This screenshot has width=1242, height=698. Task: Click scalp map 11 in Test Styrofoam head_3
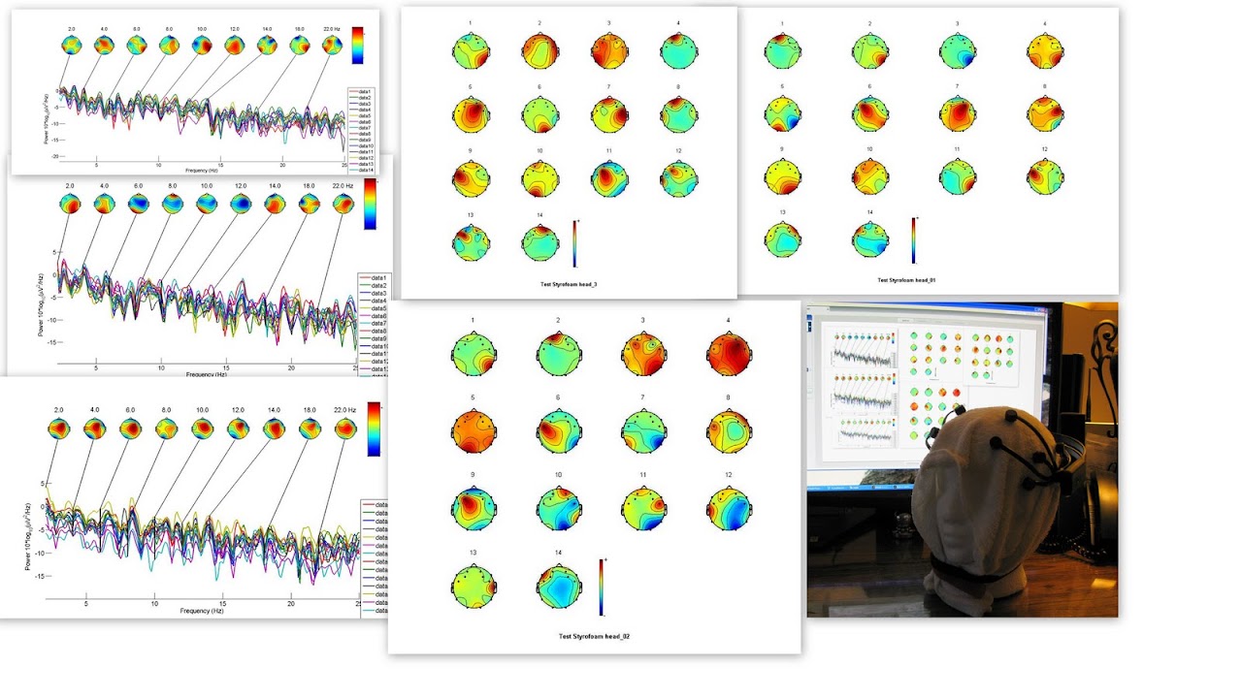[611, 177]
